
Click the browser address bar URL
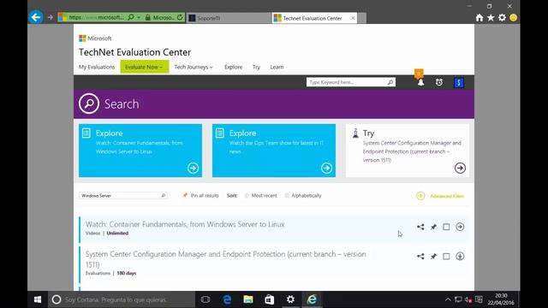point(96,17)
